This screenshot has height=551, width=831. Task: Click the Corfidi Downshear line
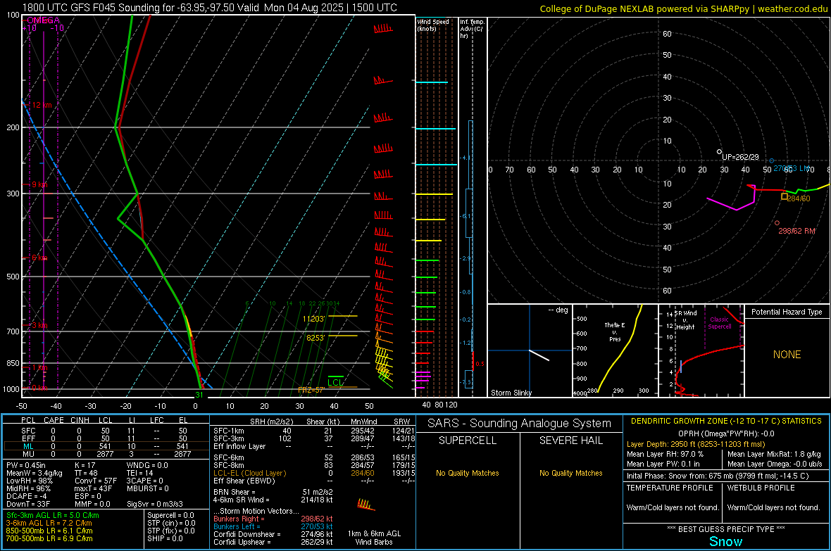pos(273,534)
